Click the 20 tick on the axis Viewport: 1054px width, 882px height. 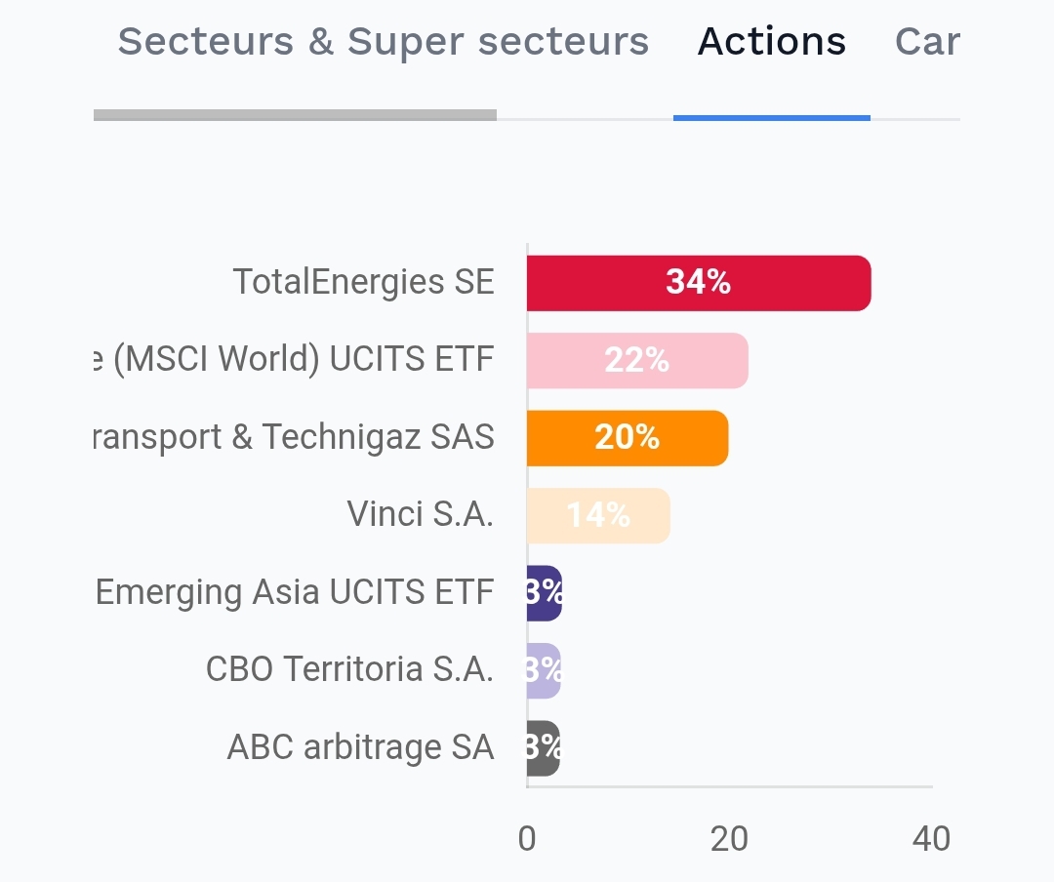click(x=729, y=838)
